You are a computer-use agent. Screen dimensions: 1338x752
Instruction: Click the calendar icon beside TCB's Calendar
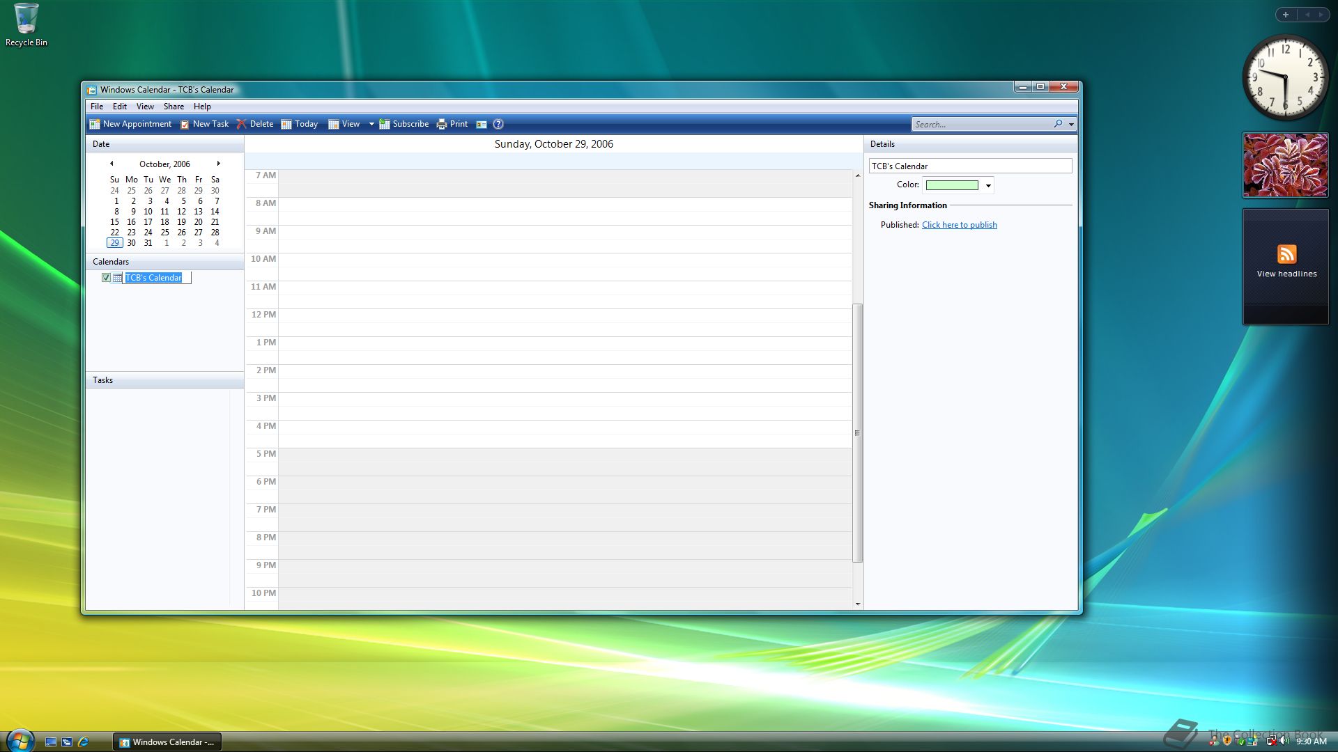pyautogui.click(x=117, y=277)
